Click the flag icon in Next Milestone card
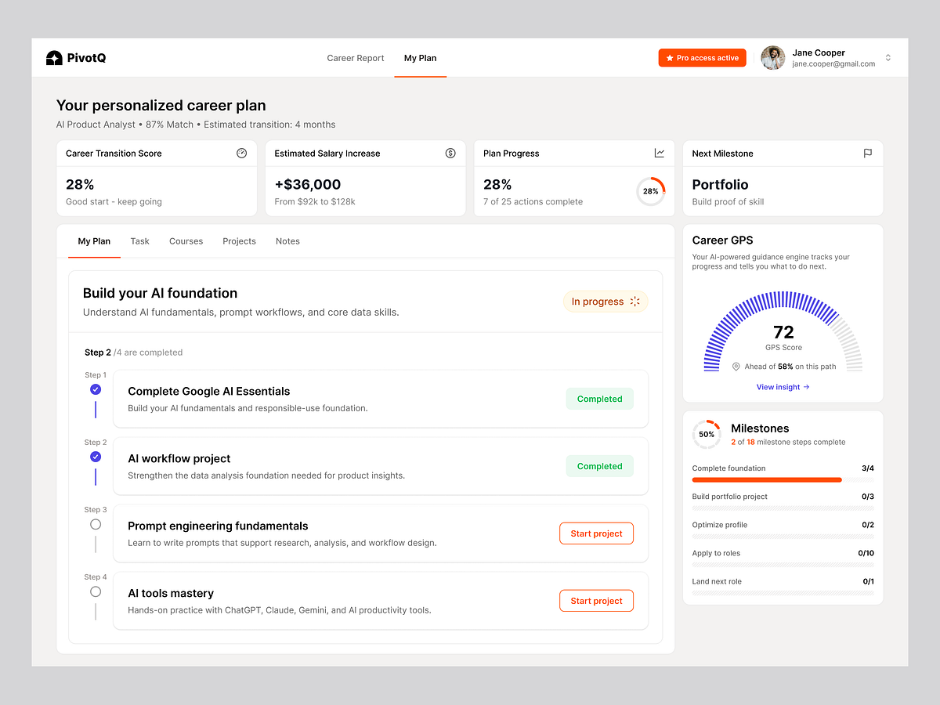The width and height of the screenshot is (940, 705). click(868, 154)
